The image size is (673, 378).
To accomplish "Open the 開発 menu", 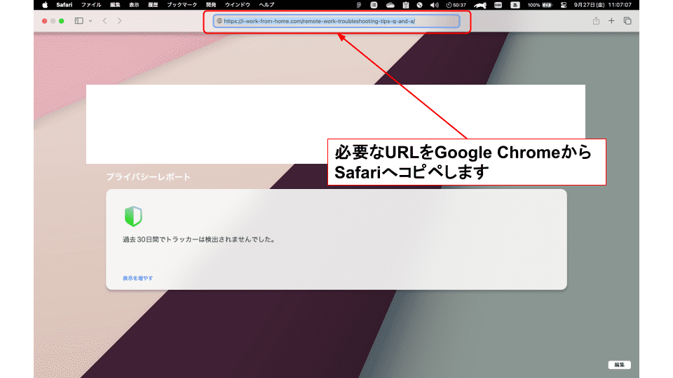I will coord(211,4).
